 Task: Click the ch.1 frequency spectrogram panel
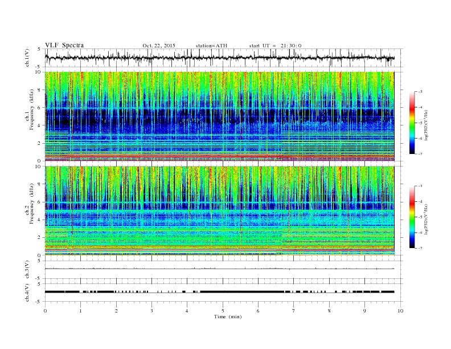click(x=219, y=116)
